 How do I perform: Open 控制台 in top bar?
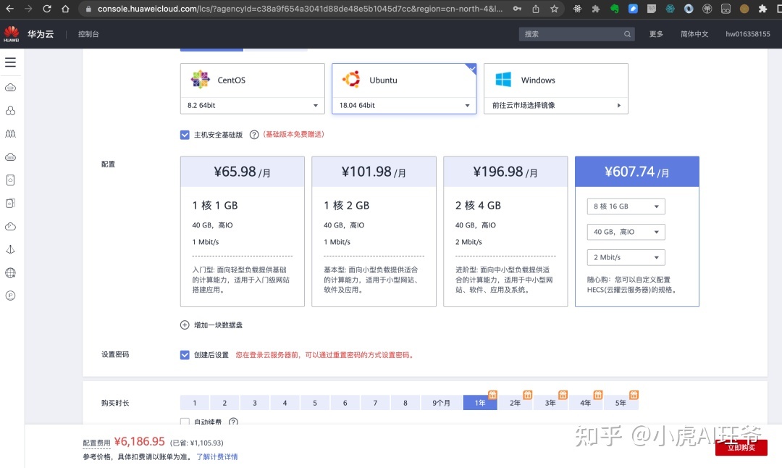pyautogui.click(x=88, y=34)
